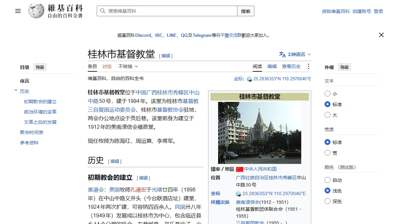Image resolution: width=399 pixels, height=224 pixels.
Task: Edit the page title section via 编辑
Action: coord(166,56)
